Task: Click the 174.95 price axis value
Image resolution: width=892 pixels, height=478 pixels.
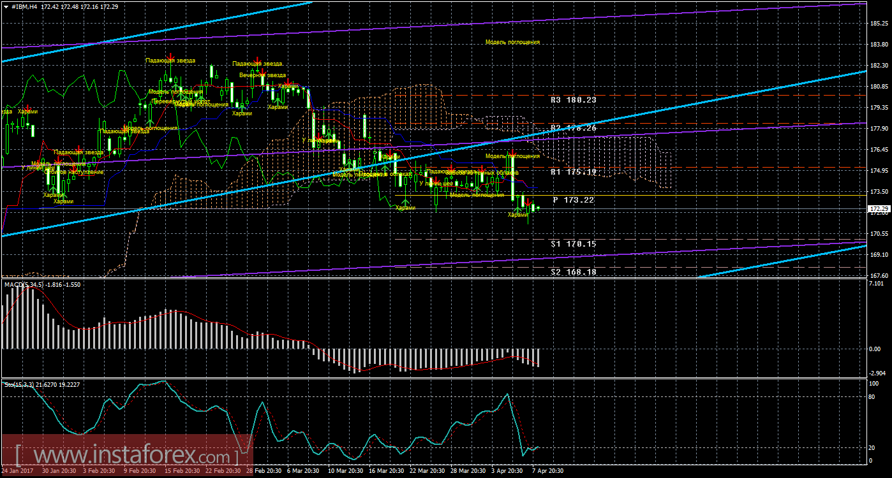Action: [879, 171]
